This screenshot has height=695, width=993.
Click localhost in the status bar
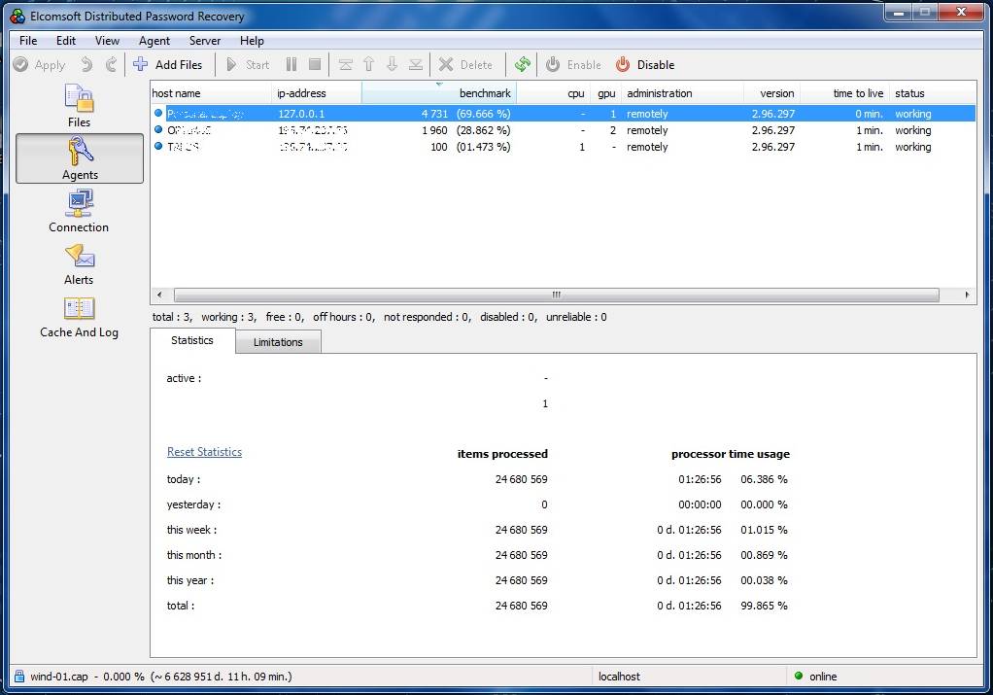click(x=619, y=677)
